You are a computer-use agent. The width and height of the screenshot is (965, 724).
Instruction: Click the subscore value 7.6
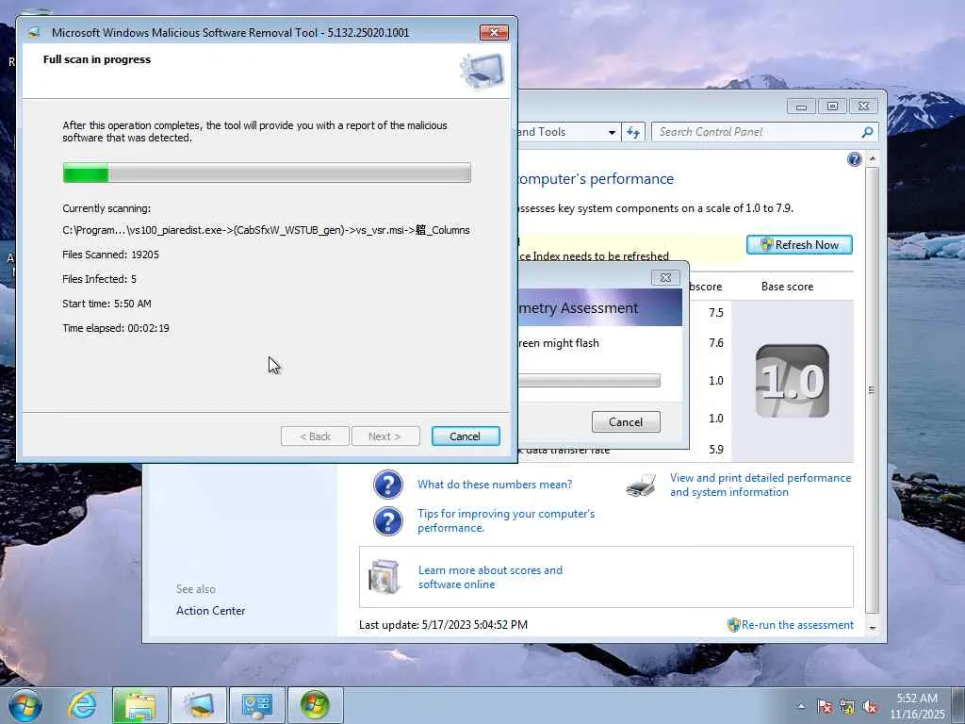(716, 343)
